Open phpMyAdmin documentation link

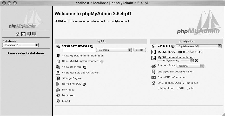click(x=175, y=72)
